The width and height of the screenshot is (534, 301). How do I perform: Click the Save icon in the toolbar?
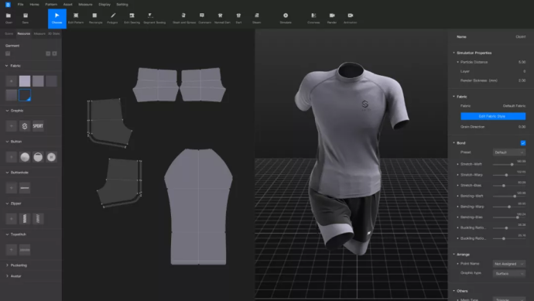click(26, 19)
